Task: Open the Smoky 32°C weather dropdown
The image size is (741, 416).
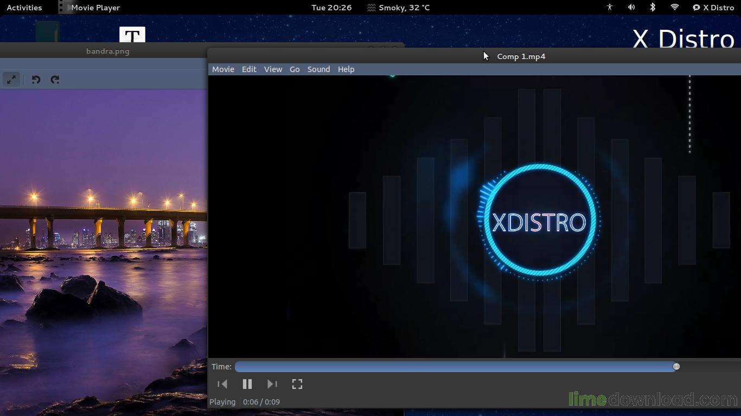Action: (398, 8)
